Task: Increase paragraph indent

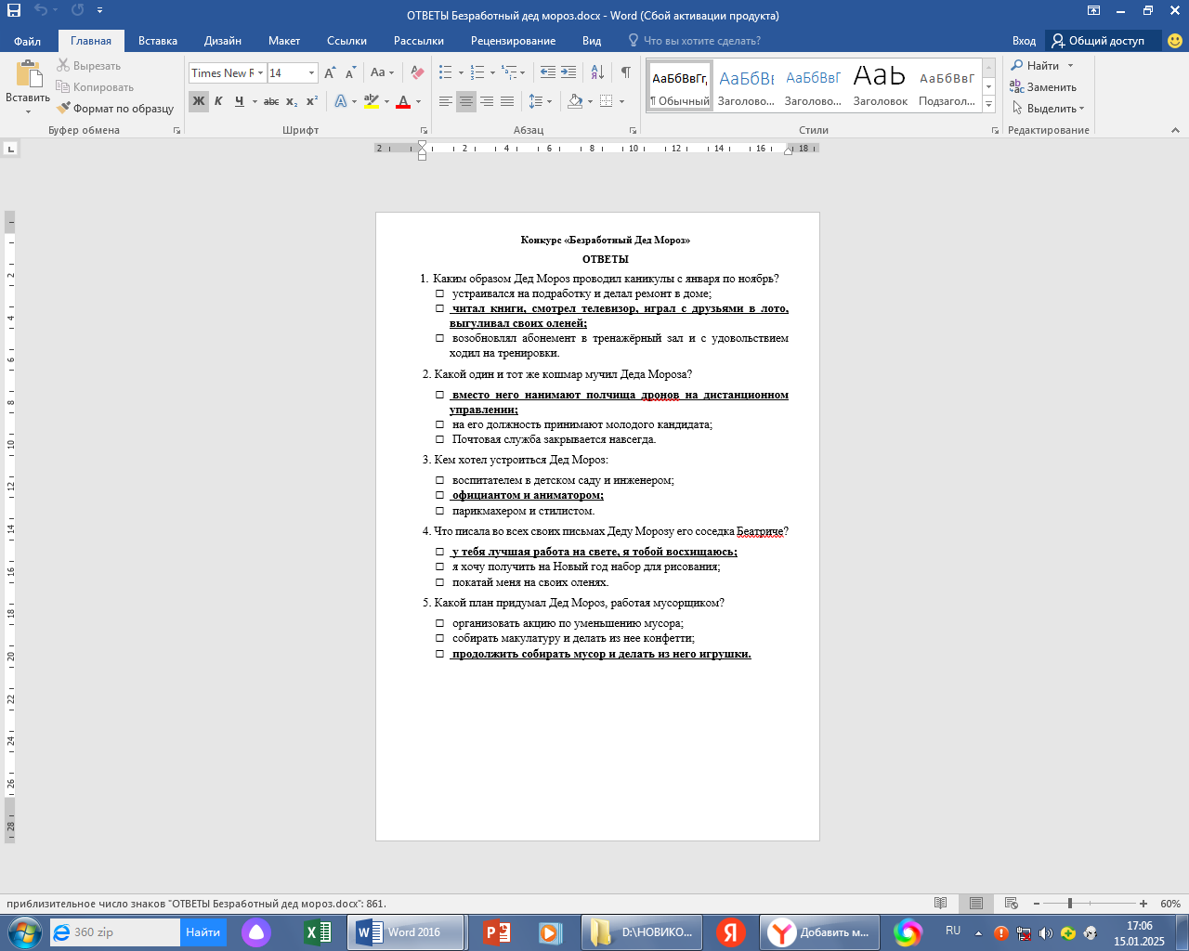Action: [568, 72]
